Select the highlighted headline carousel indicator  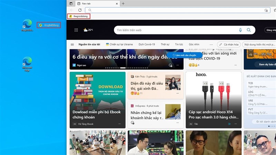pos(123,68)
